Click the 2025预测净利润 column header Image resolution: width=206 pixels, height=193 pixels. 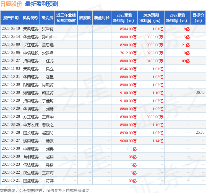tap(124, 18)
